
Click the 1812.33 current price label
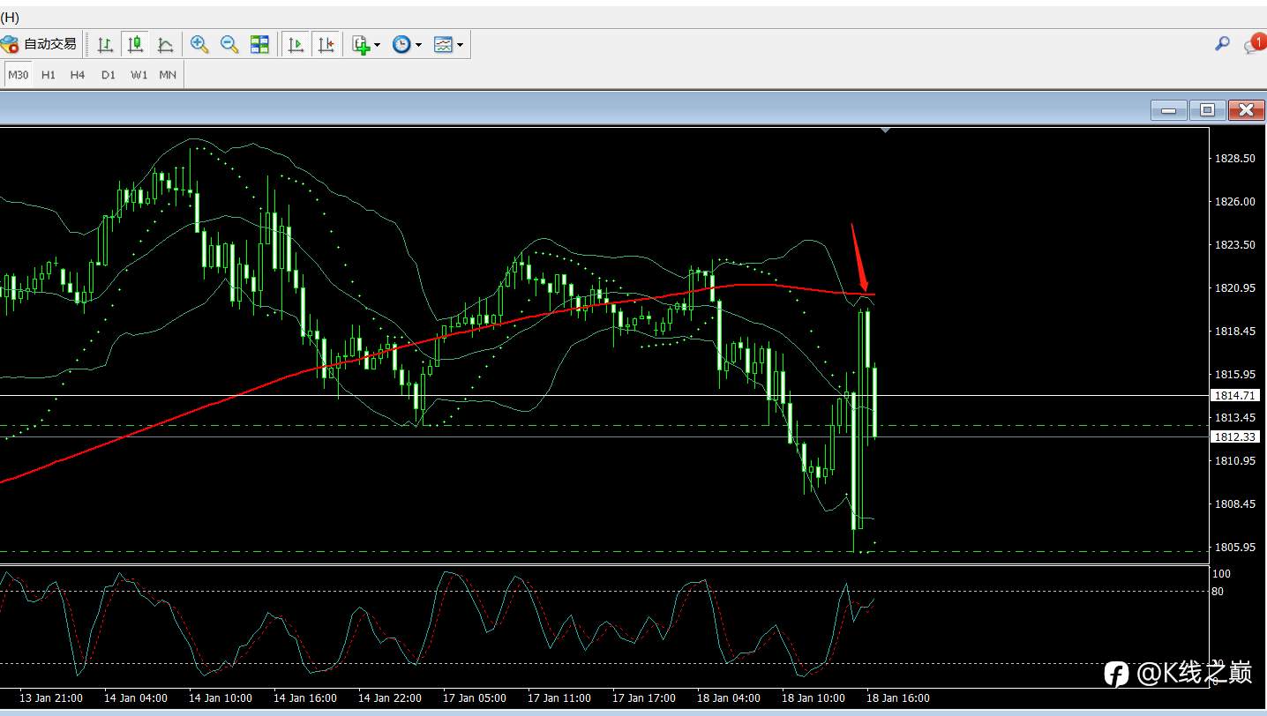tap(1235, 436)
